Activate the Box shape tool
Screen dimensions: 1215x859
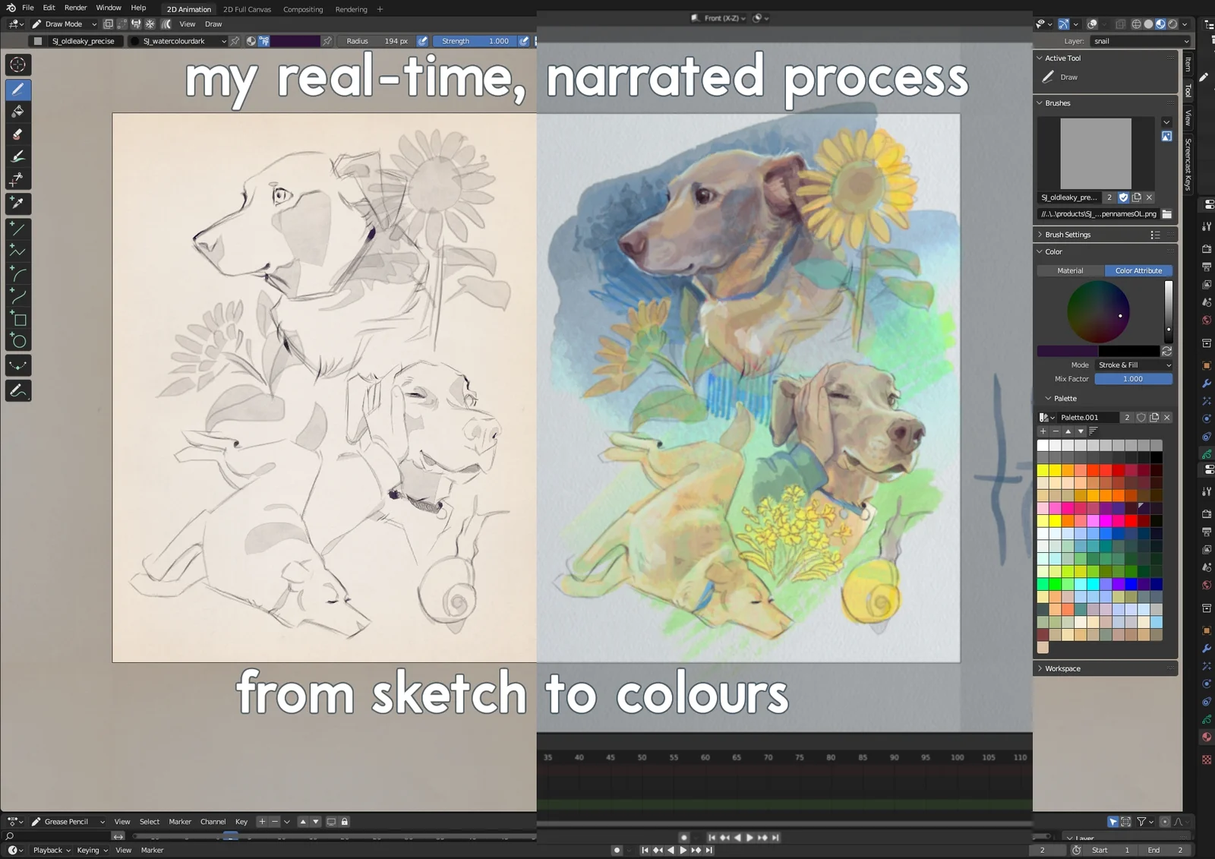pos(17,319)
